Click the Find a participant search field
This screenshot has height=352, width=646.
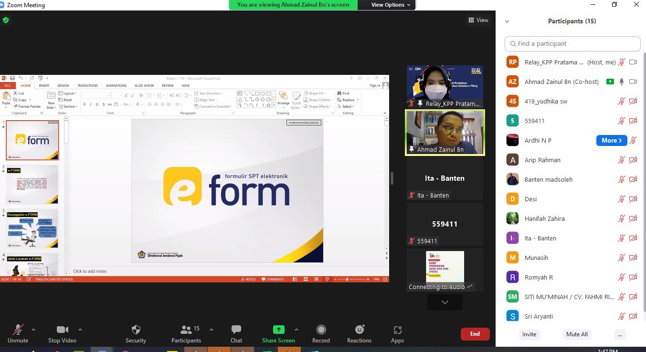click(572, 43)
